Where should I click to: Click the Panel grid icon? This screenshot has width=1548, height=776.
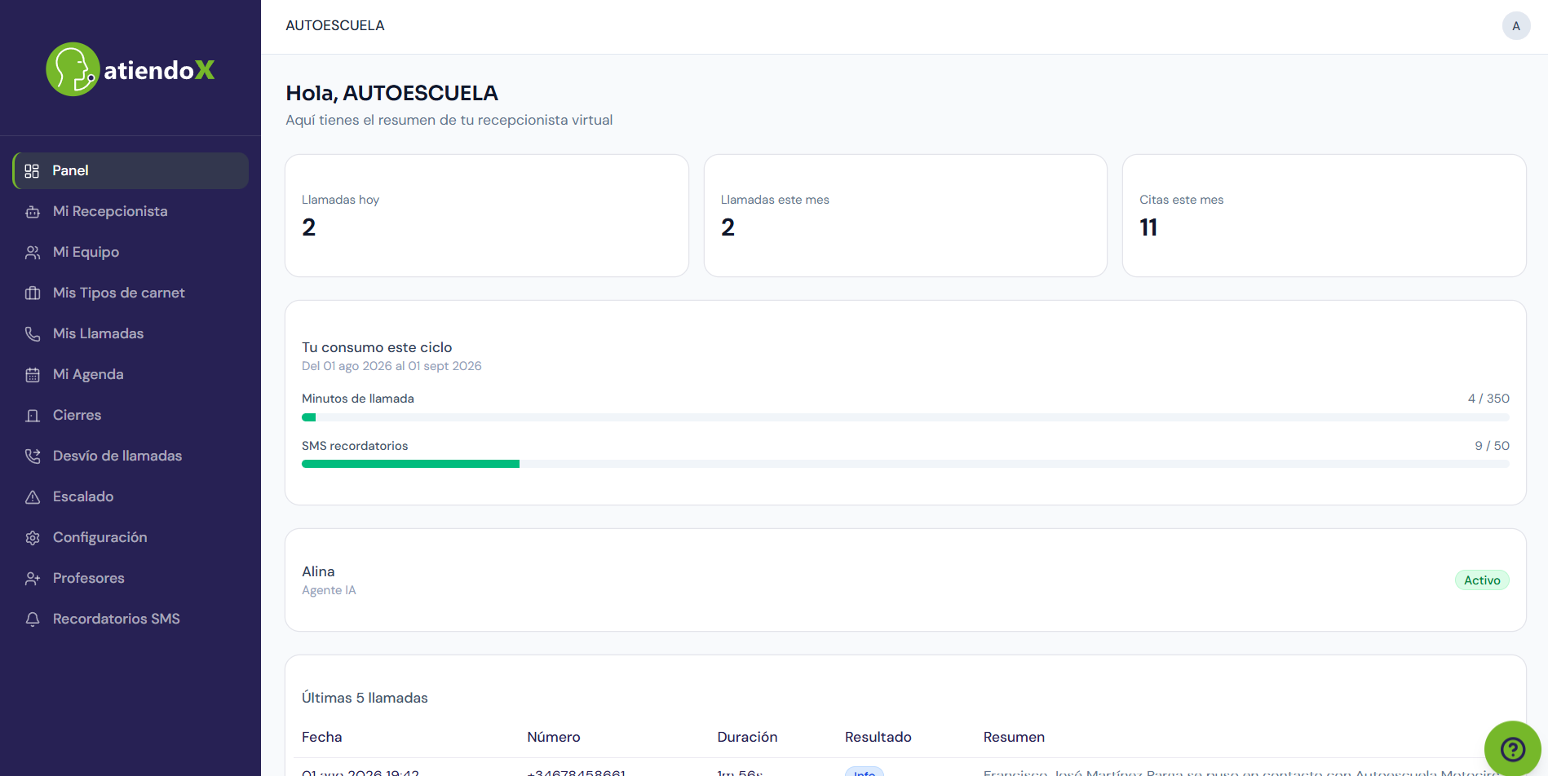click(32, 171)
